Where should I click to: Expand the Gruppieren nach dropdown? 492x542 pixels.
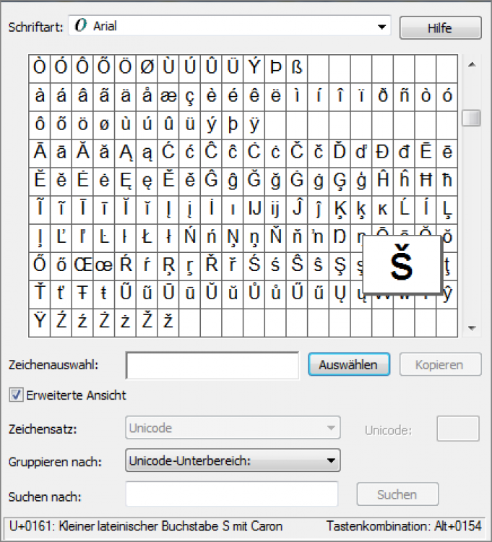pyautogui.click(x=331, y=460)
